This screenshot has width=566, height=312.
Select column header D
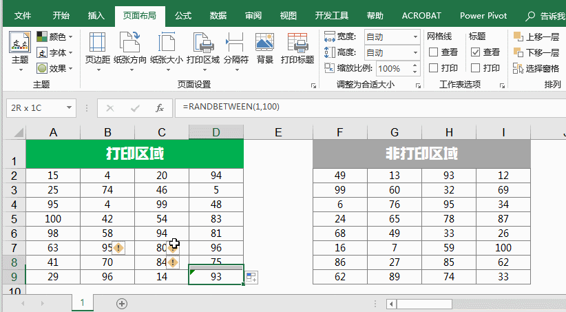click(x=216, y=132)
